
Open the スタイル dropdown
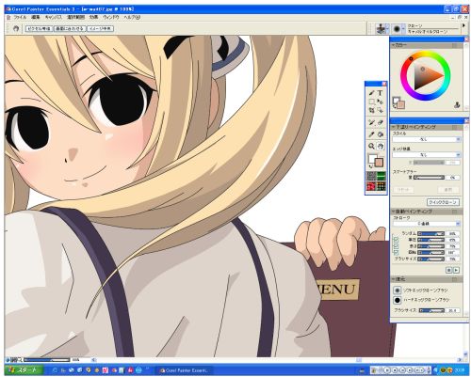[x=427, y=139]
